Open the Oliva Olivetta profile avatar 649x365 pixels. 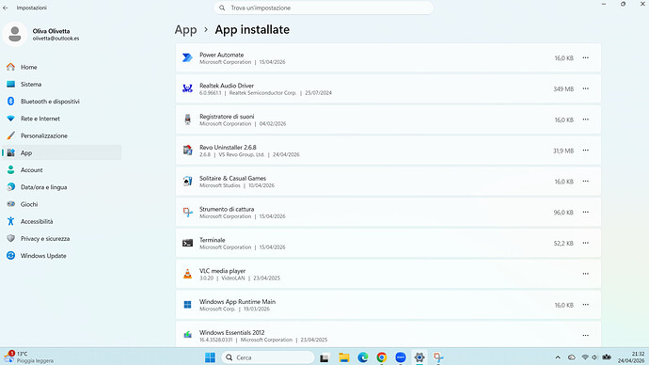tap(15, 34)
